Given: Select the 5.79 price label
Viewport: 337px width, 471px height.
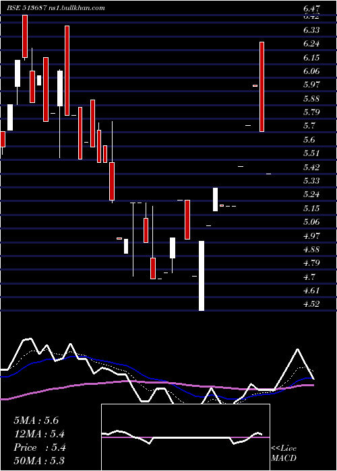Looking at the screenshot, I should pos(311,112).
